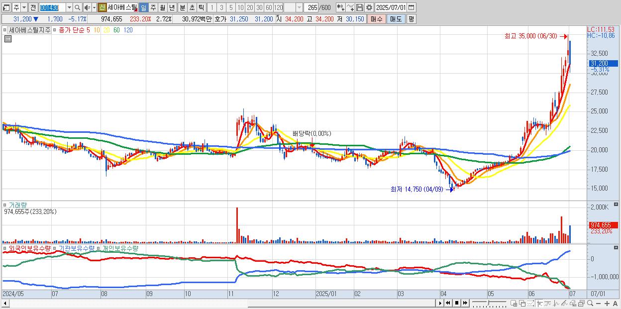
Task: Select the 1 interval button
Action: pos(212,8)
